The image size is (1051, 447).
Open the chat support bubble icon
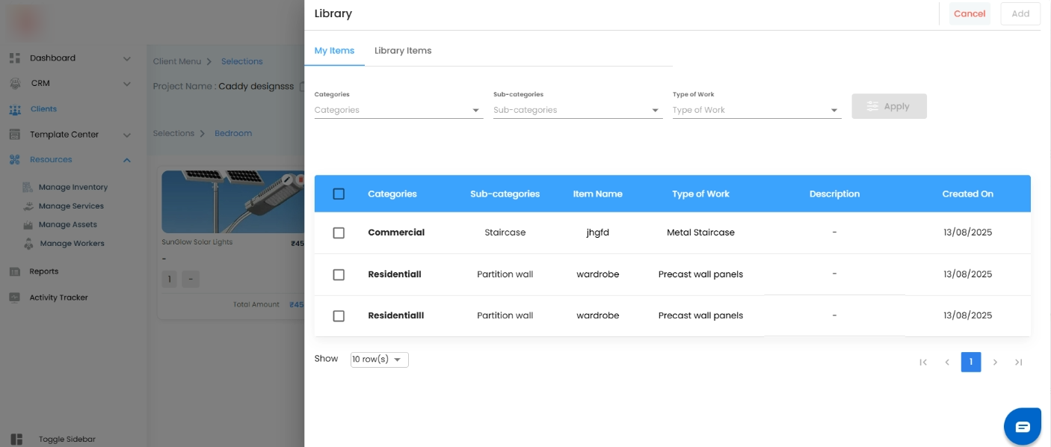(1022, 427)
